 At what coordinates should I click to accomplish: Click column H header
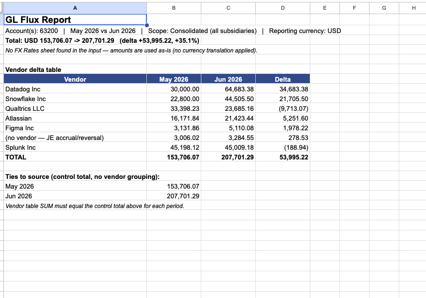coord(413,8)
